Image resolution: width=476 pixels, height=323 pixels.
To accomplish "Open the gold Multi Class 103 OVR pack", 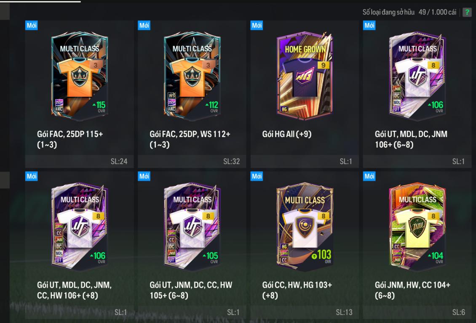I will [x=305, y=245].
